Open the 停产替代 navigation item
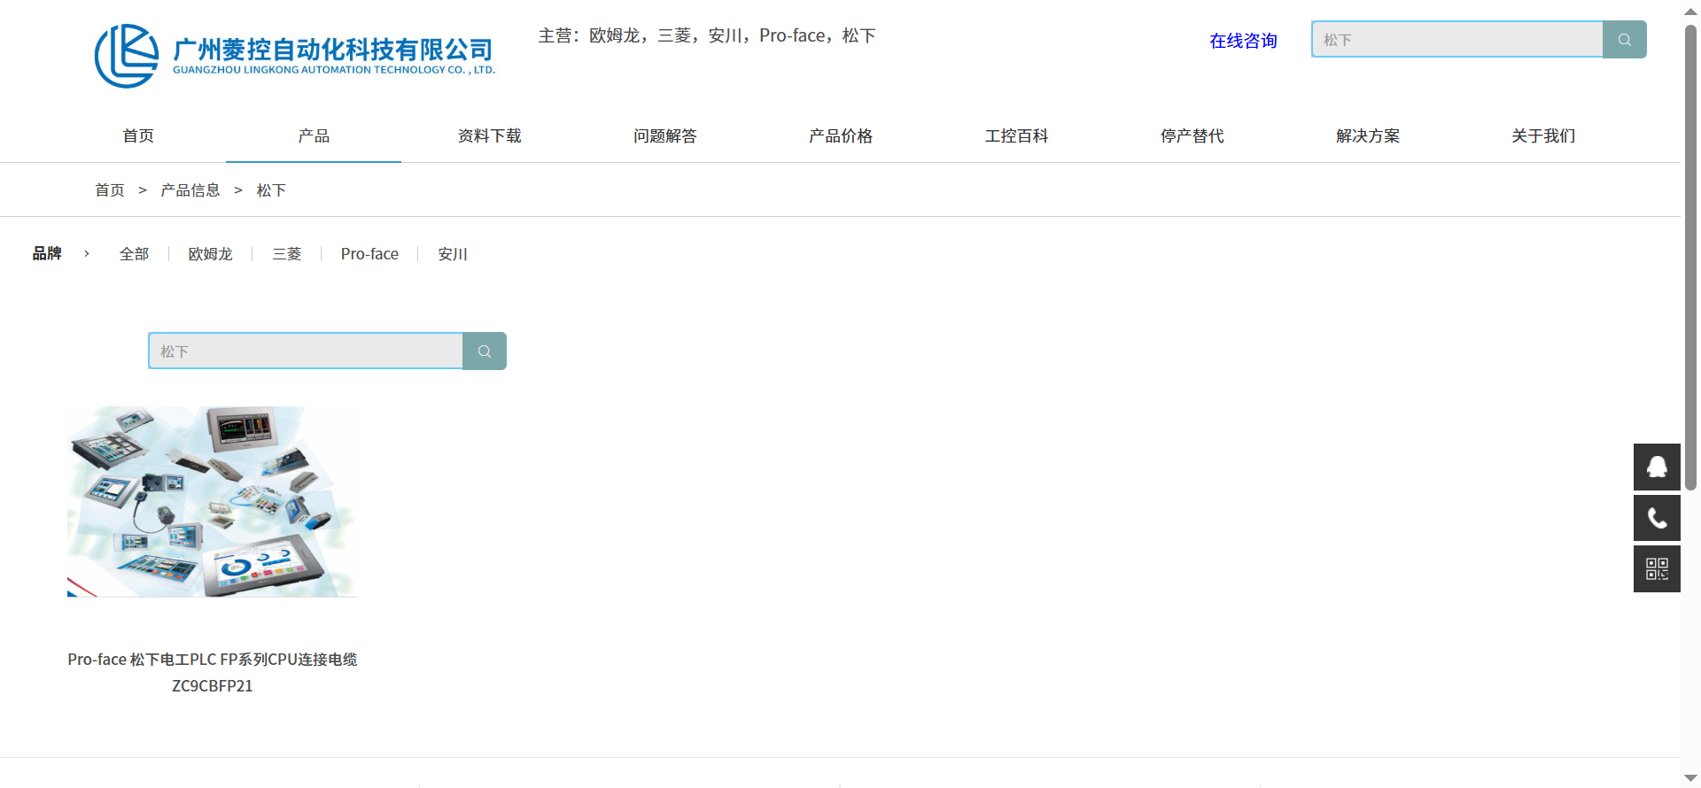 click(x=1192, y=135)
